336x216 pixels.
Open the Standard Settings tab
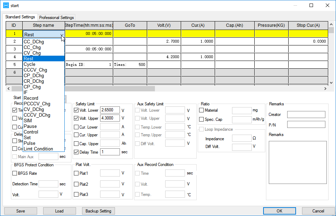pos(20,17)
